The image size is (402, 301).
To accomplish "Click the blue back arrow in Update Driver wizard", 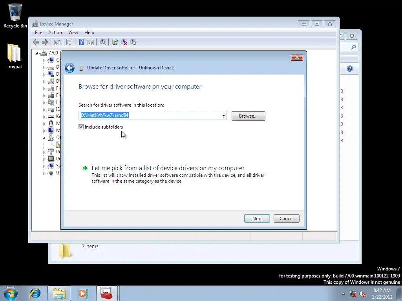I will (69, 68).
